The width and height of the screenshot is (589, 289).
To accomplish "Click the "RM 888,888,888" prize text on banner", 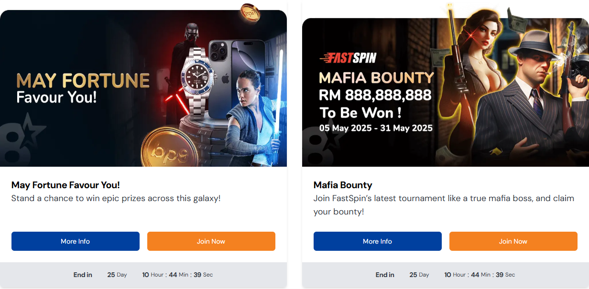I will 375,95.
